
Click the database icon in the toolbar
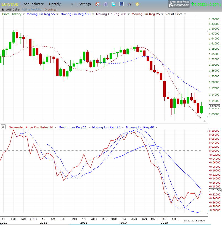pos(105,4)
